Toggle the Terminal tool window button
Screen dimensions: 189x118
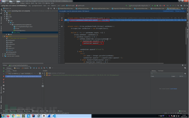[x=35, y=111]
